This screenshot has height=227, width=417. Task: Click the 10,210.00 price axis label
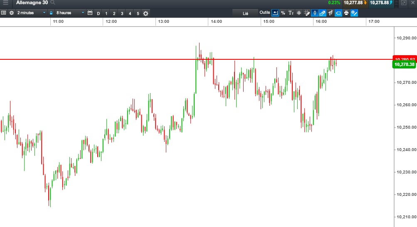click(x=406, y=217)
